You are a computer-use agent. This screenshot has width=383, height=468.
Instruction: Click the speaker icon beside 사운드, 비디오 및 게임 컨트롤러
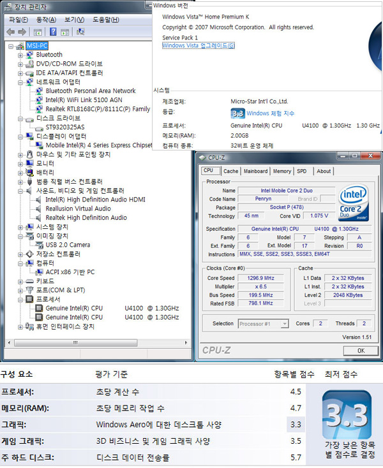(29, 191)
